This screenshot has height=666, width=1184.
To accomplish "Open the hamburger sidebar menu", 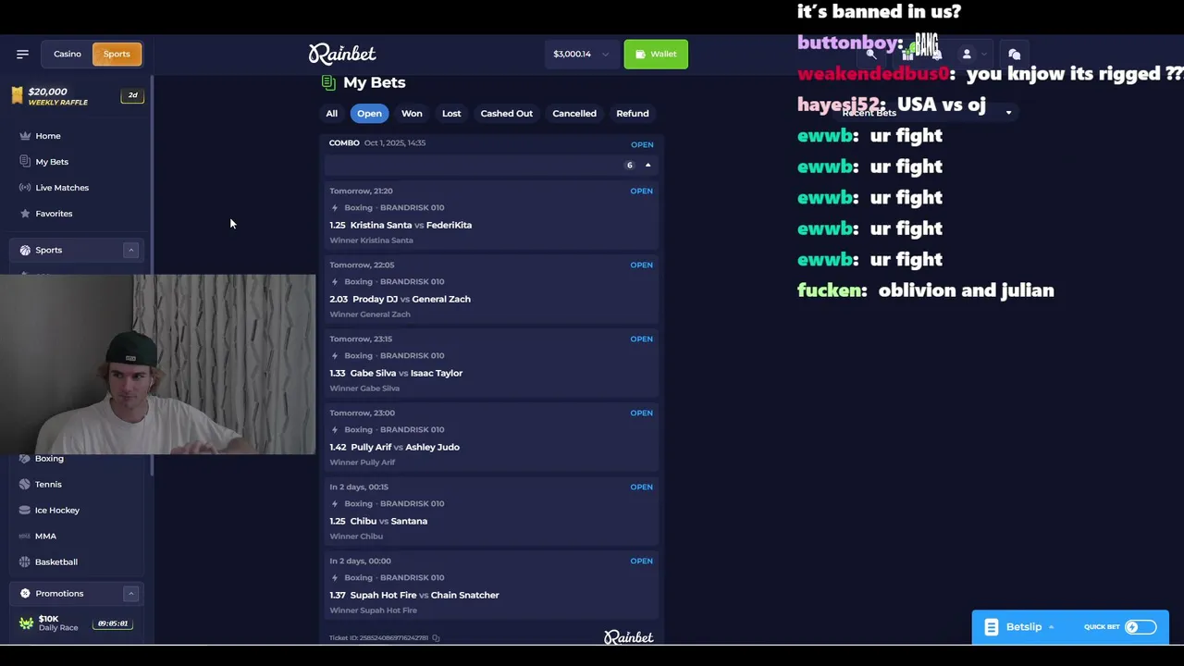I will click(x=22, y=54).
